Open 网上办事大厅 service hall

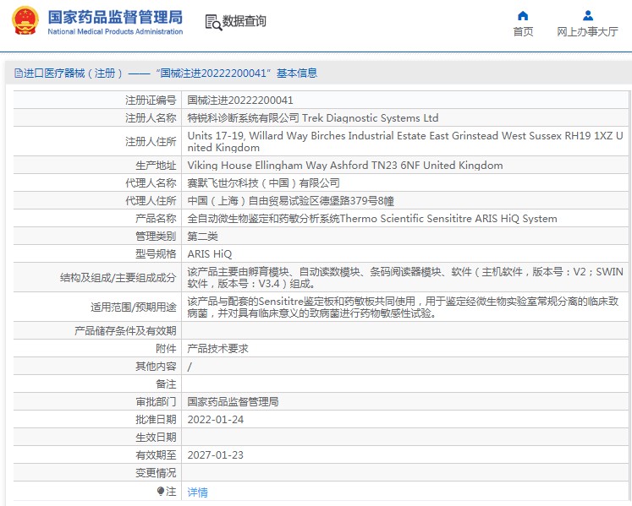pyautogui.click(x=587, y=31)
